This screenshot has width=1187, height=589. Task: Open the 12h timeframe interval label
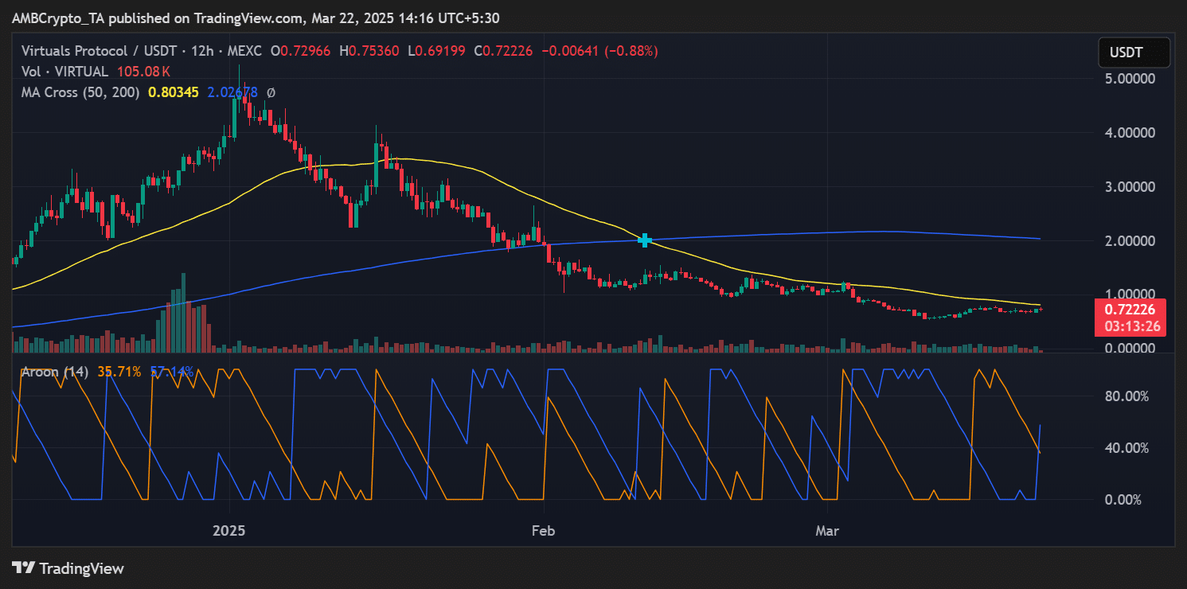(x=194, y=51)
